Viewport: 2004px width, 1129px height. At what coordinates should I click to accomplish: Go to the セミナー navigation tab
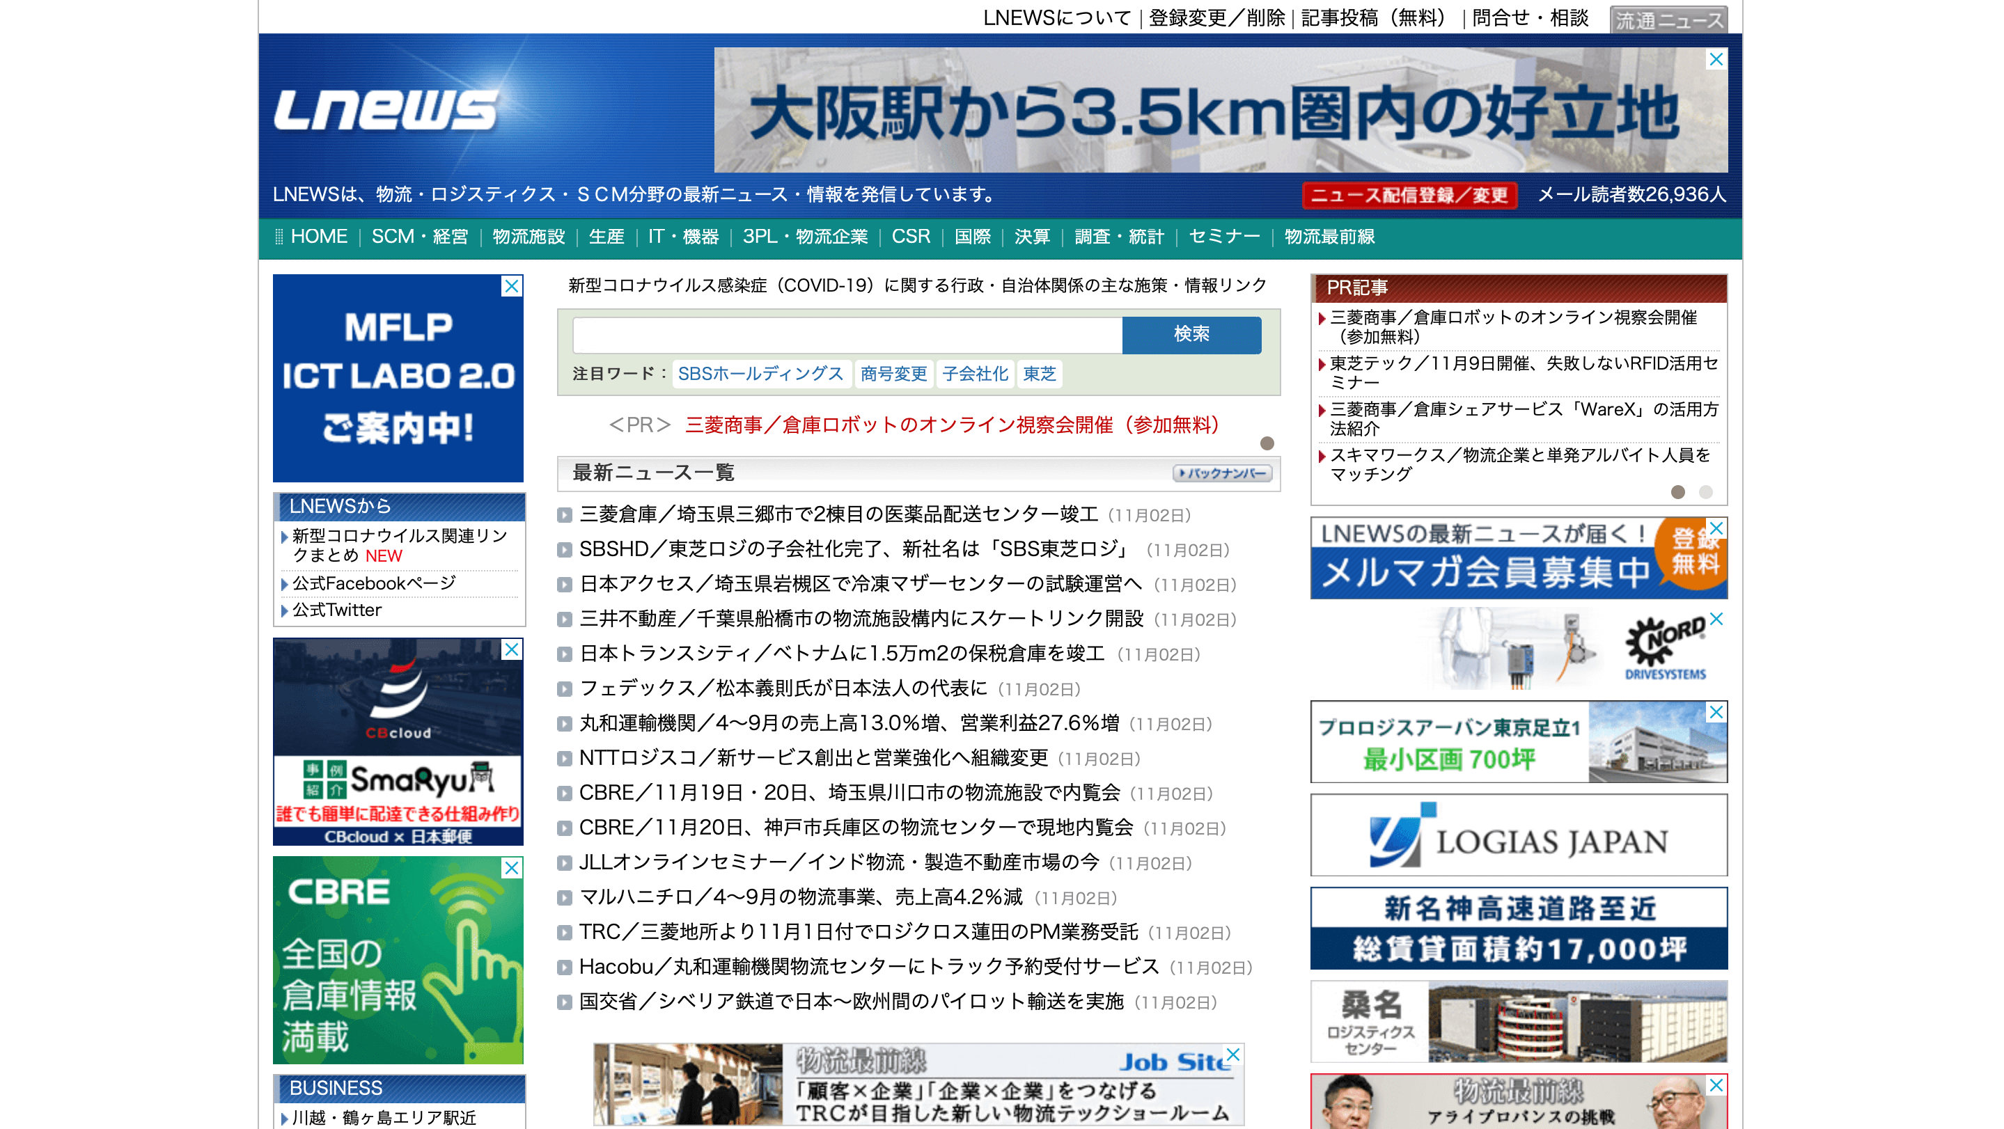[x=1223, y=237]
